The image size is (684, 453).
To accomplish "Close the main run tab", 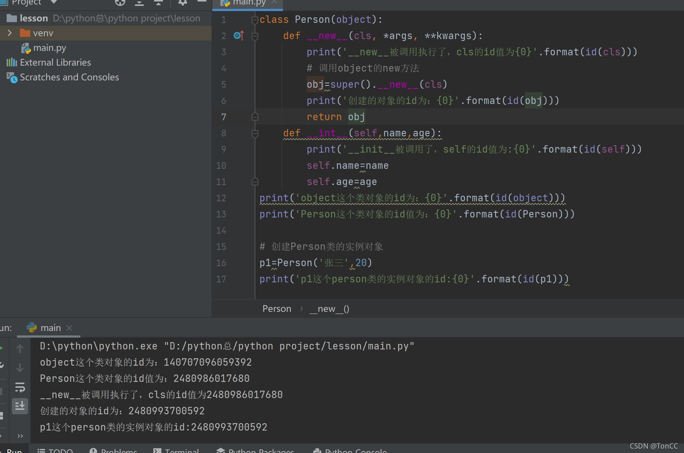I will (x=69, y=328).
